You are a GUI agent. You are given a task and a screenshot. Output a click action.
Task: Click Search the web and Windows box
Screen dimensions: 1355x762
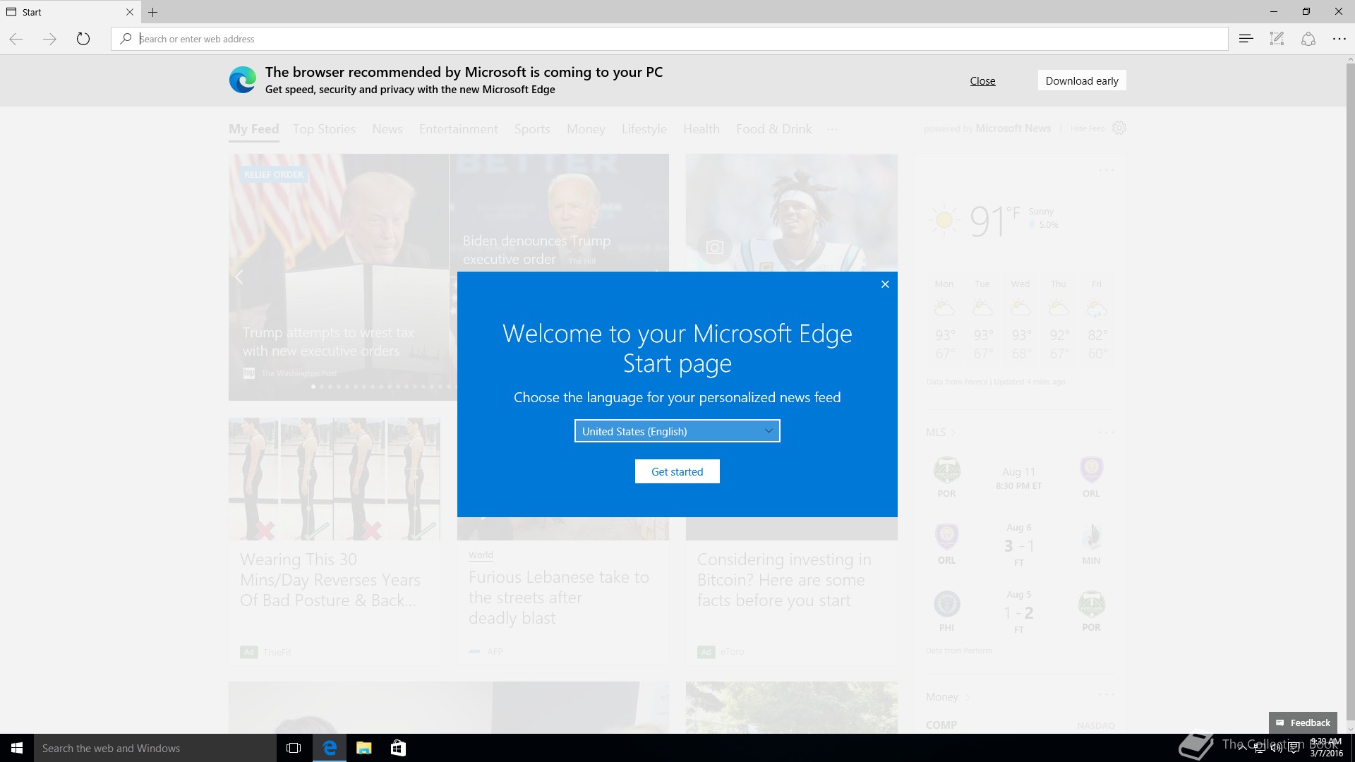tap(155, 748)
